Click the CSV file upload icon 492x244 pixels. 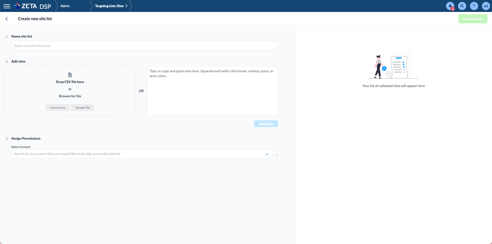[x=70, y=75]
